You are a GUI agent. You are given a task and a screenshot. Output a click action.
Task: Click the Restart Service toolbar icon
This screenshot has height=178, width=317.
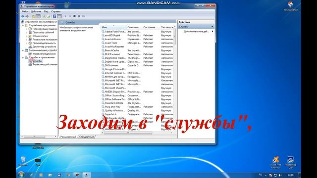tap(84, 16)
